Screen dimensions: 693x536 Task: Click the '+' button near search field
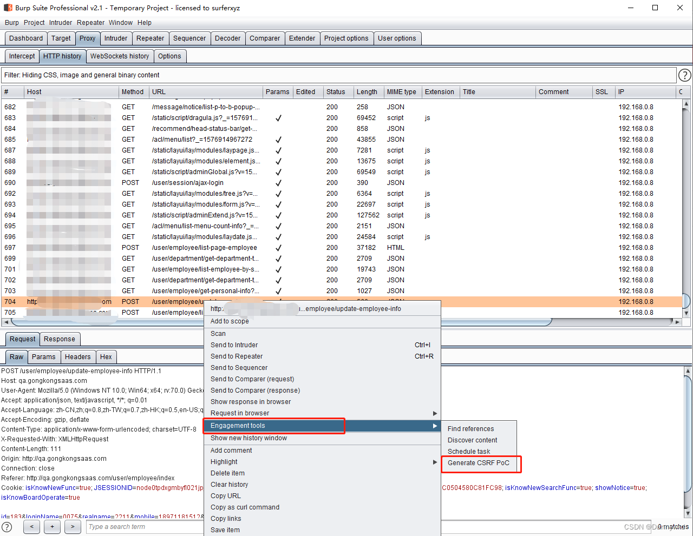52,526
